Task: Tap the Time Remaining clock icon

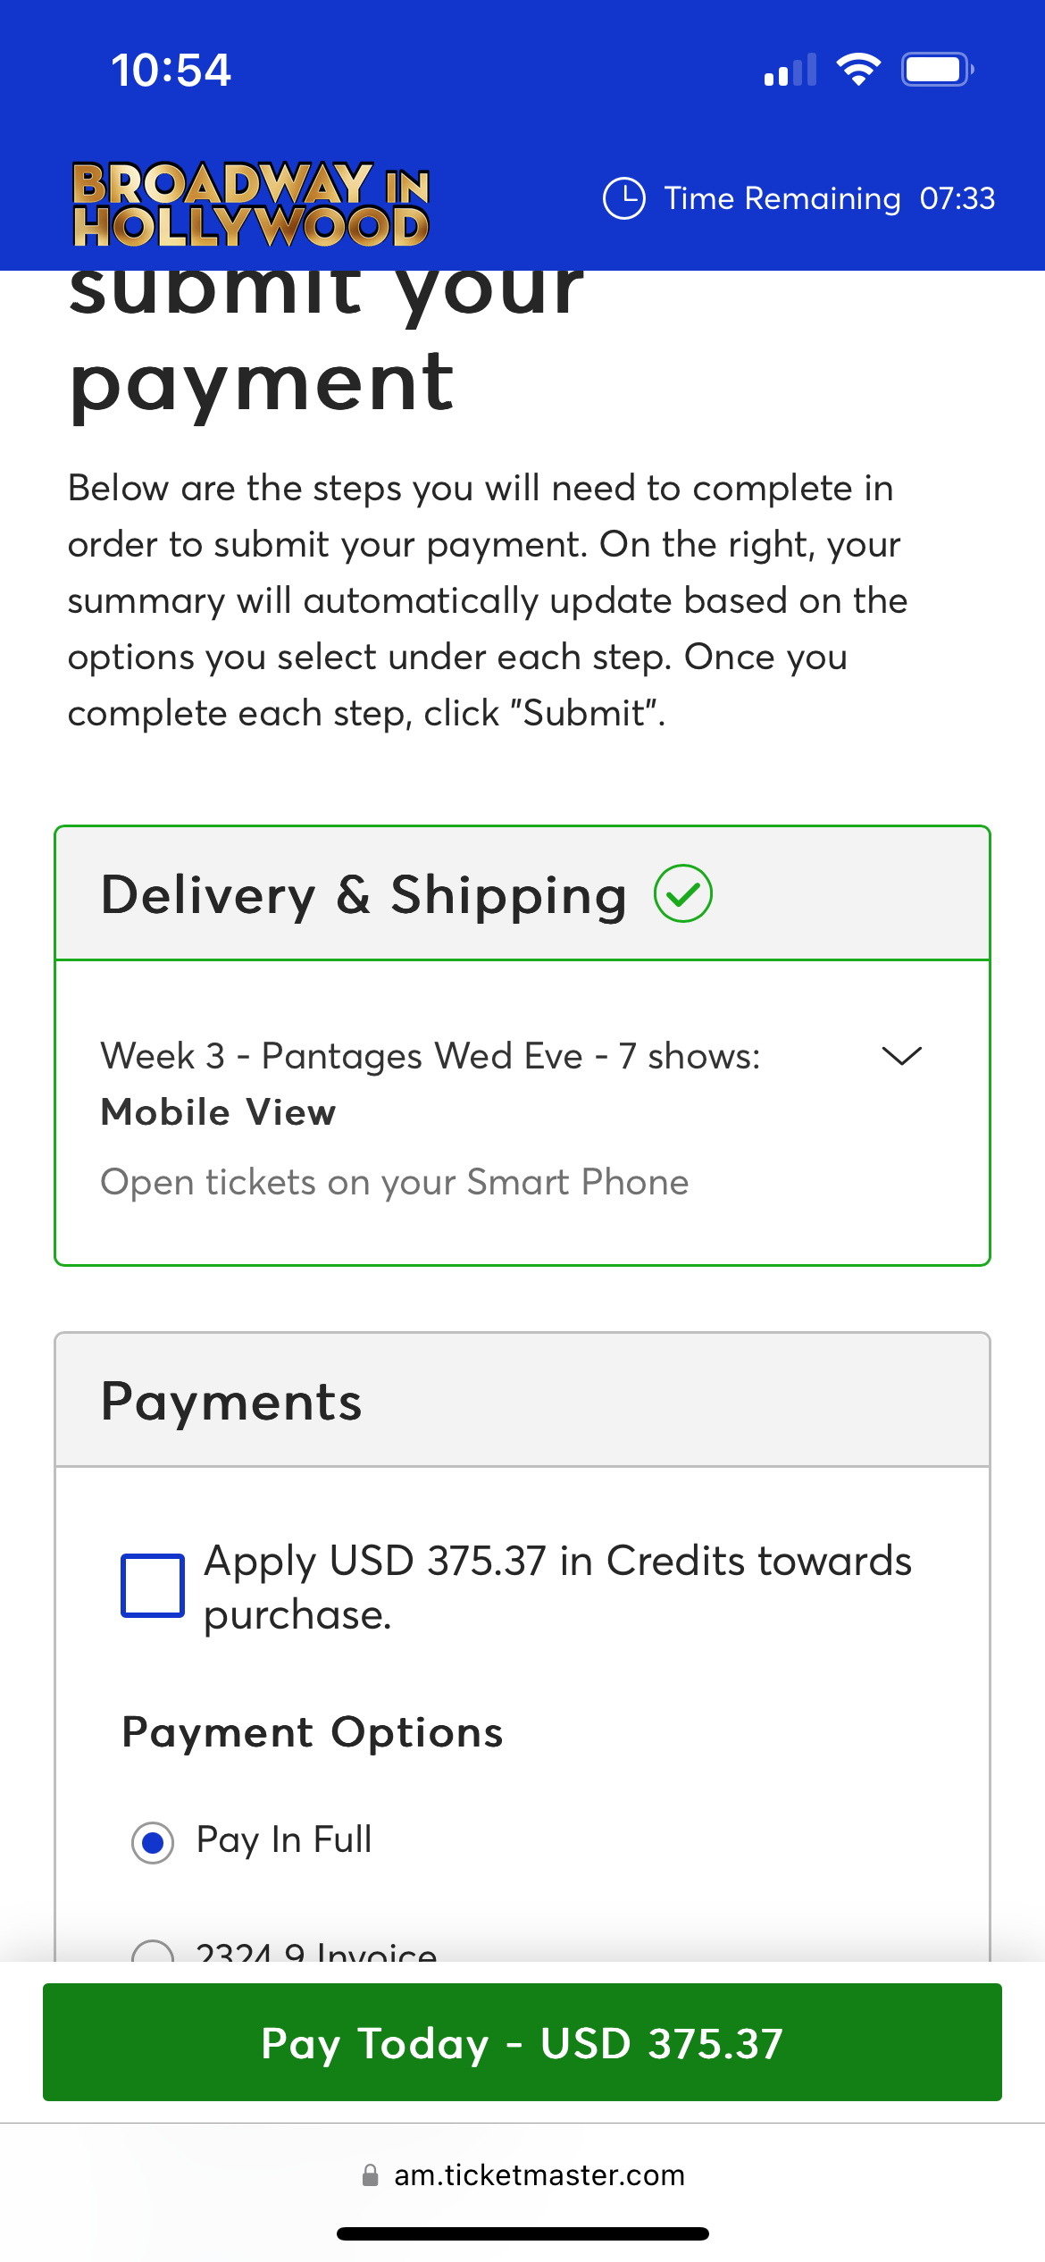Action: [624, 198]
